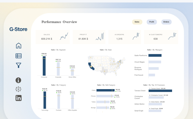Switch to the Orders view
The width and height of the screenshot is (193, 119).
[166, 22]
